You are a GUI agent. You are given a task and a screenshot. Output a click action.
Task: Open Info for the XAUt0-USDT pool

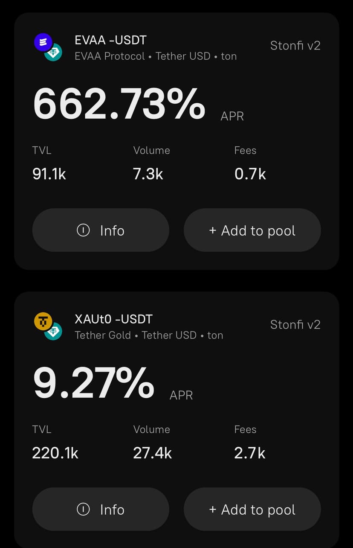(x=101, y=509)
